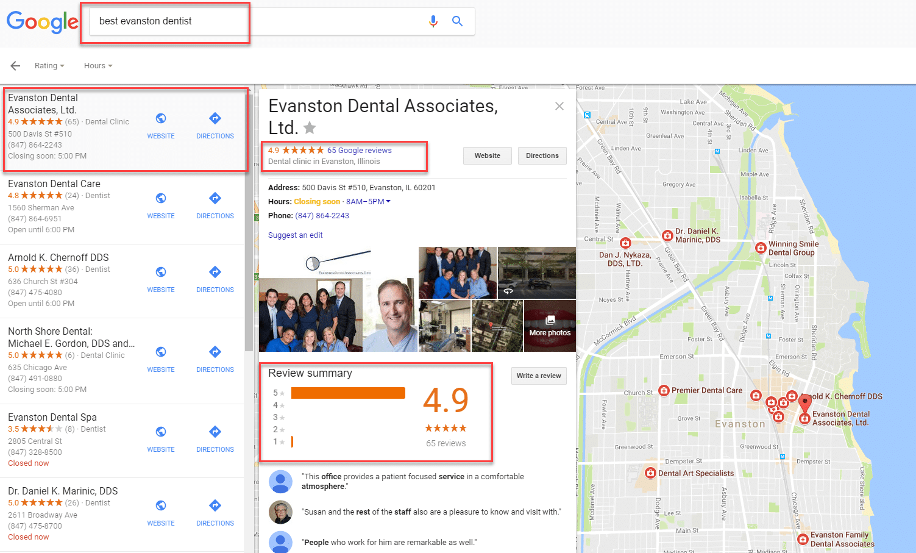The width and height of the screenshot is (916, 553).
Task: Get directions icon for Dr. Daniel K. Marinic
Action: [215, 505]
